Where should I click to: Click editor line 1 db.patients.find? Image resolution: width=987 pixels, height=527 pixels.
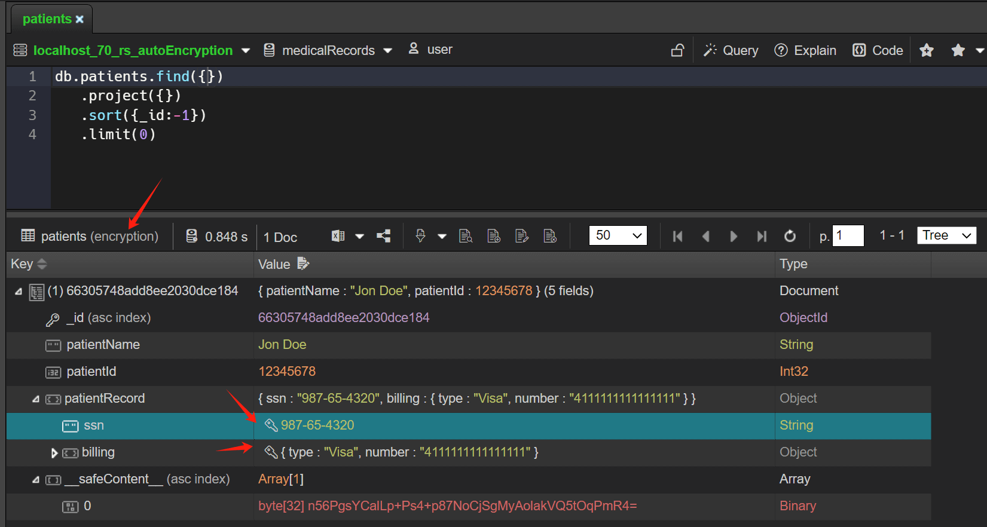click(139, 76)
